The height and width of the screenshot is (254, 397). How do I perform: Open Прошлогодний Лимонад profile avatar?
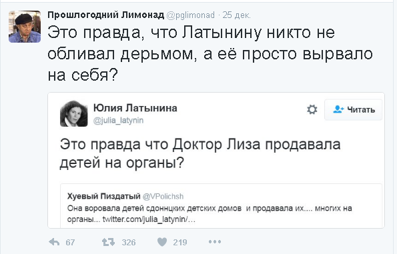point(25,27)
